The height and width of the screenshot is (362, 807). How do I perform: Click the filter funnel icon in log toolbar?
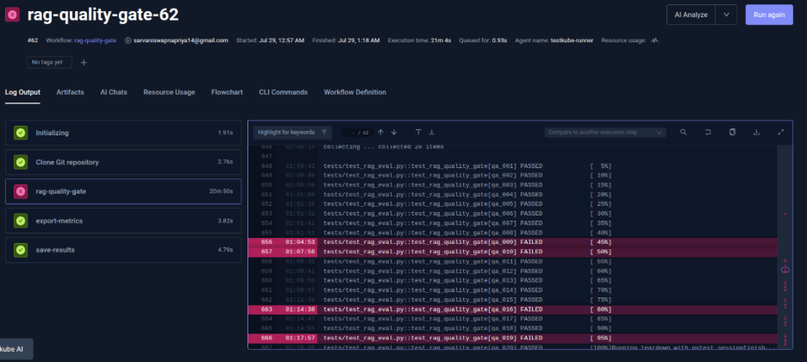324,132
